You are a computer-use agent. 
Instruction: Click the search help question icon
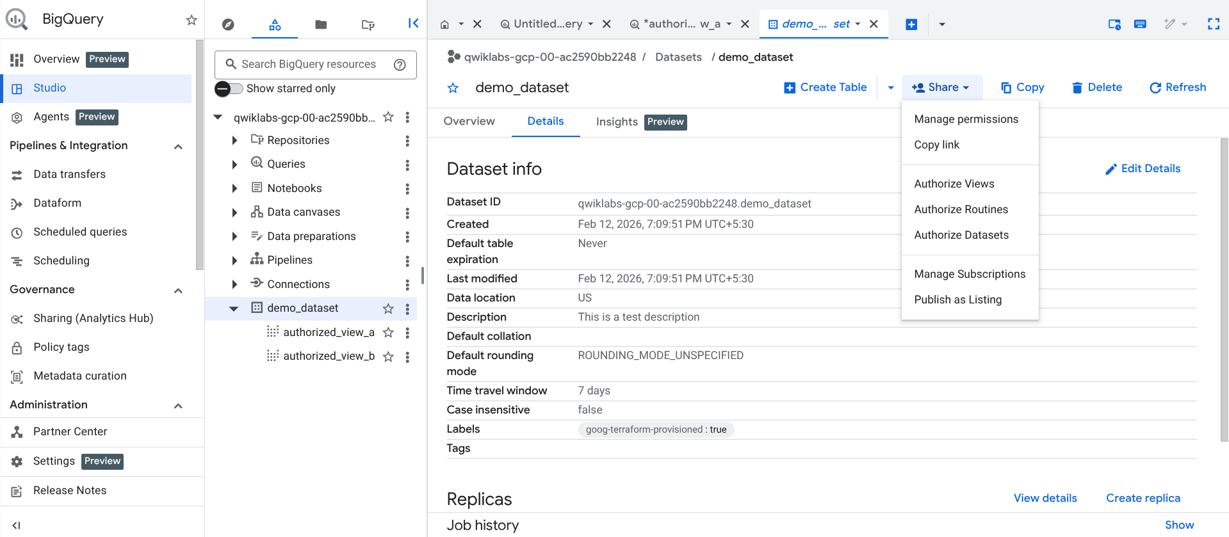tap(400, 65)
